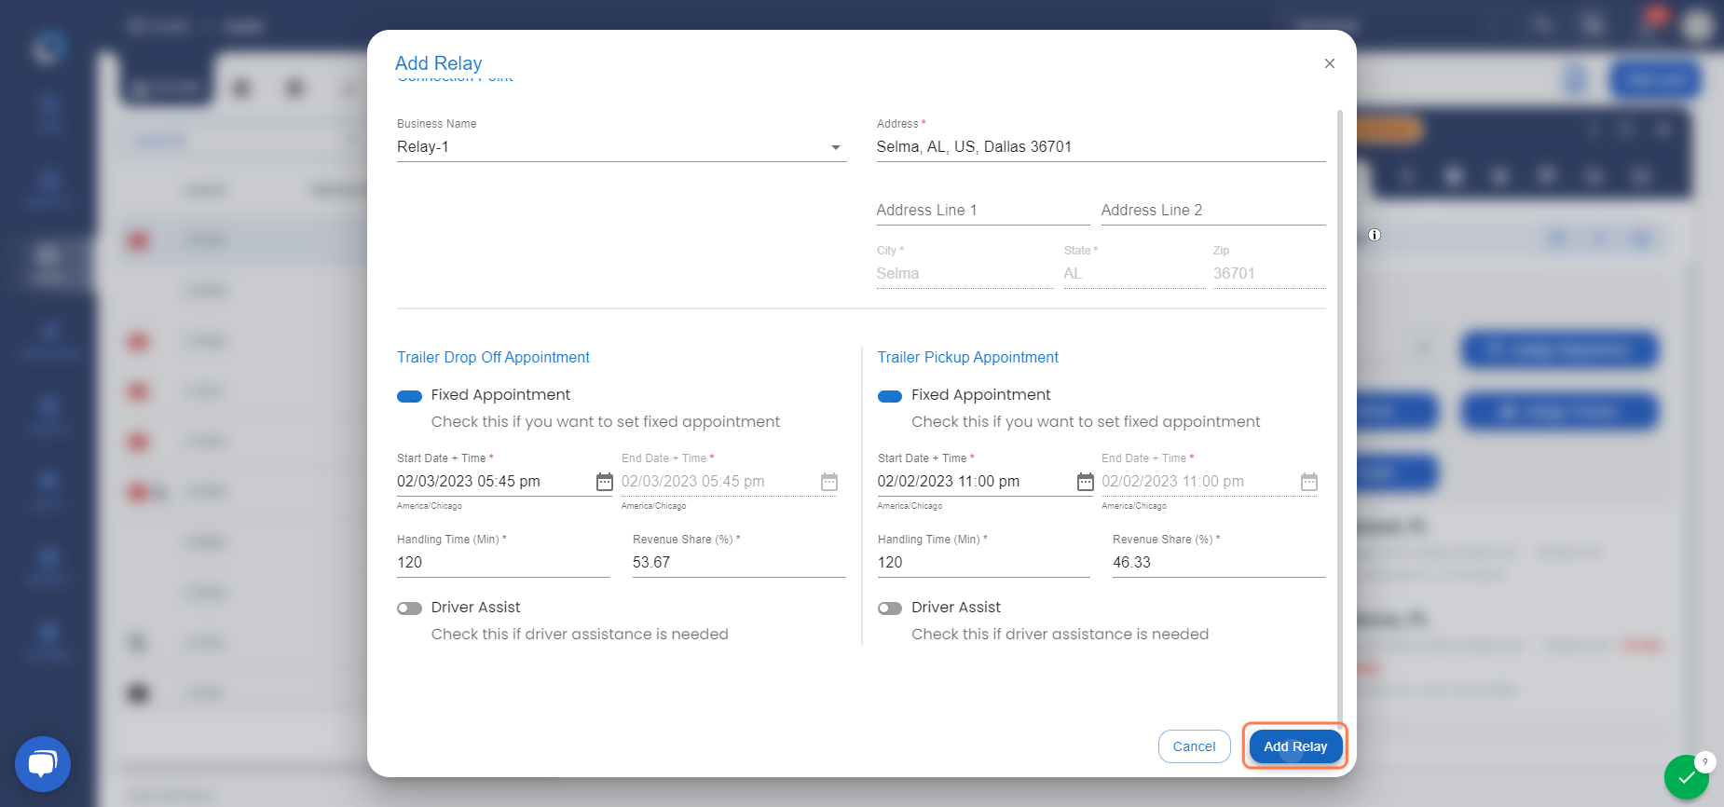Enable Driver Assist for Trailer Drop Off

click(x=410, y=609)
